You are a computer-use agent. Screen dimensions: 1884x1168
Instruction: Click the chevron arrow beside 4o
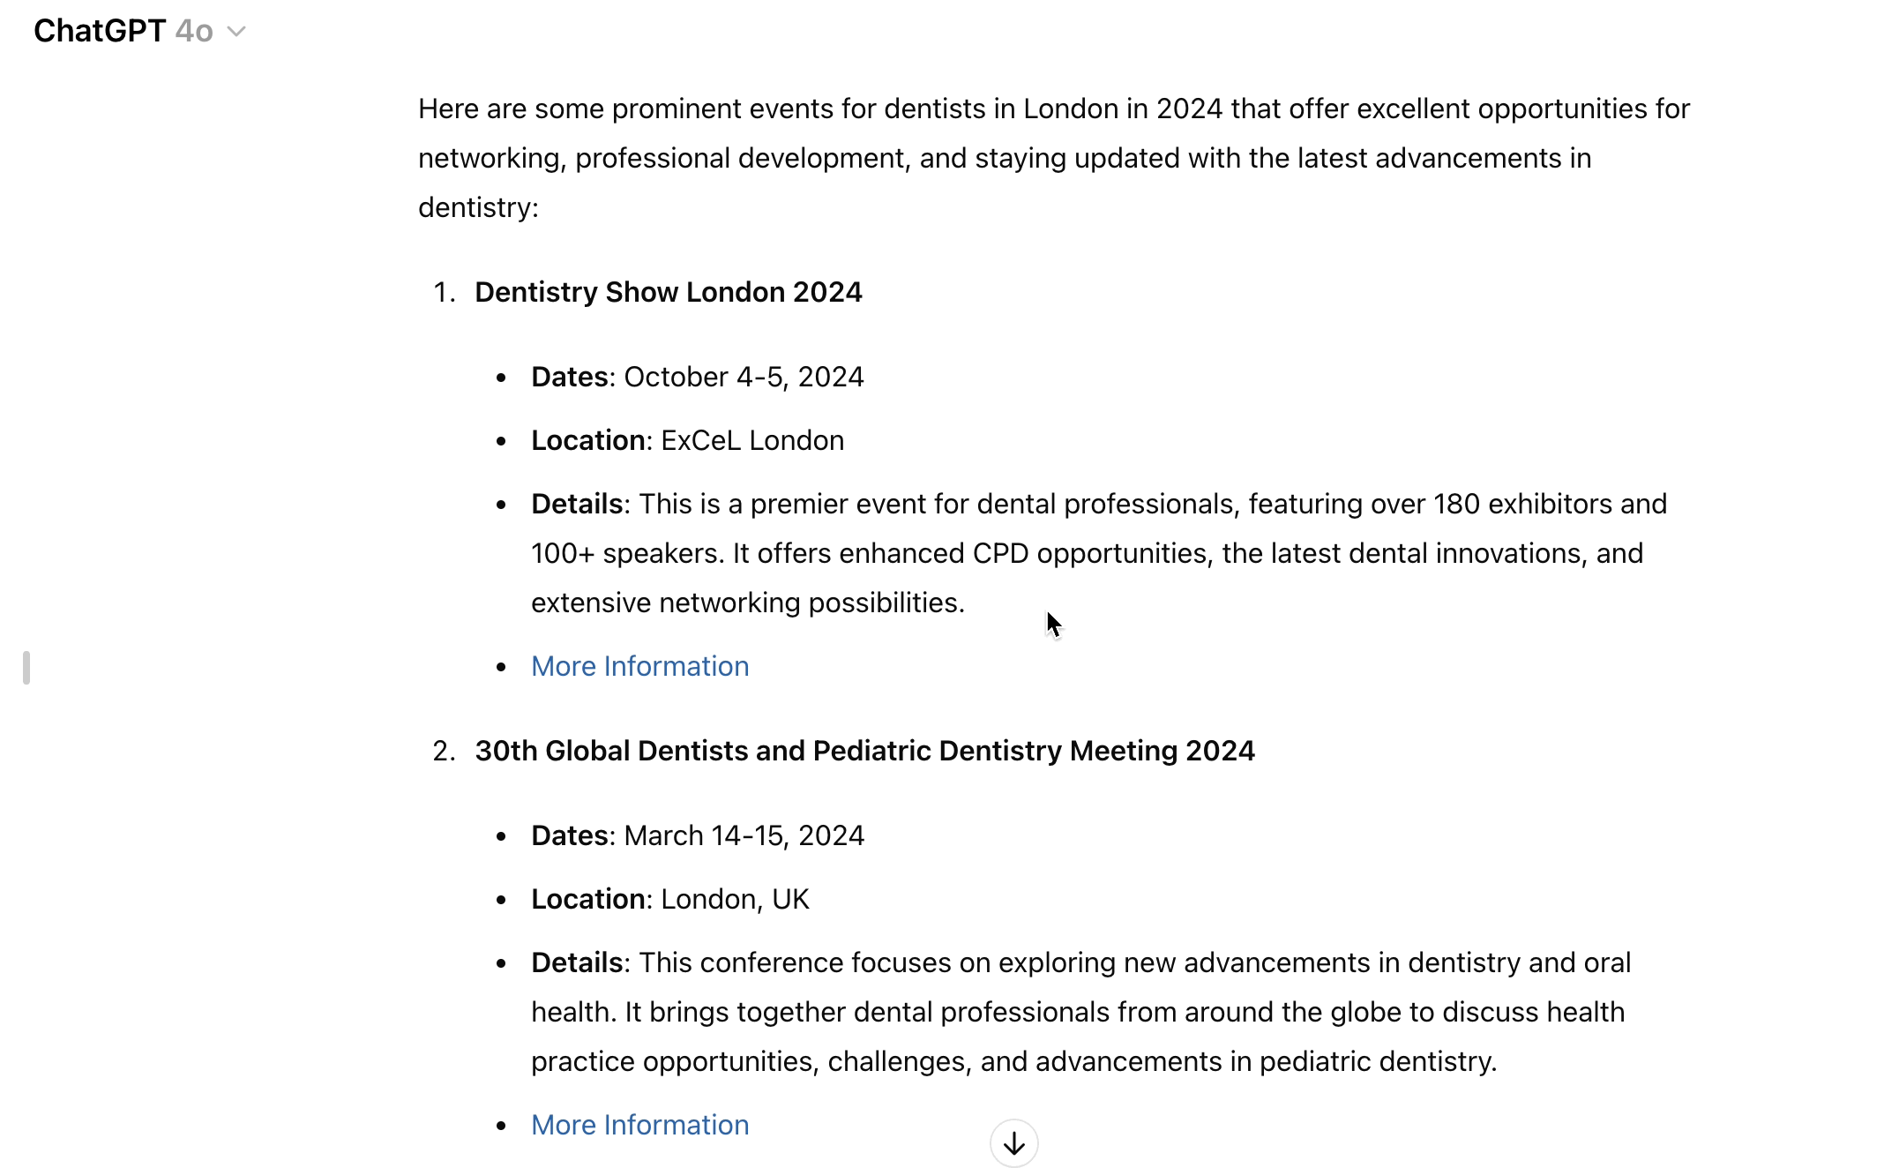tap(235, 32)
